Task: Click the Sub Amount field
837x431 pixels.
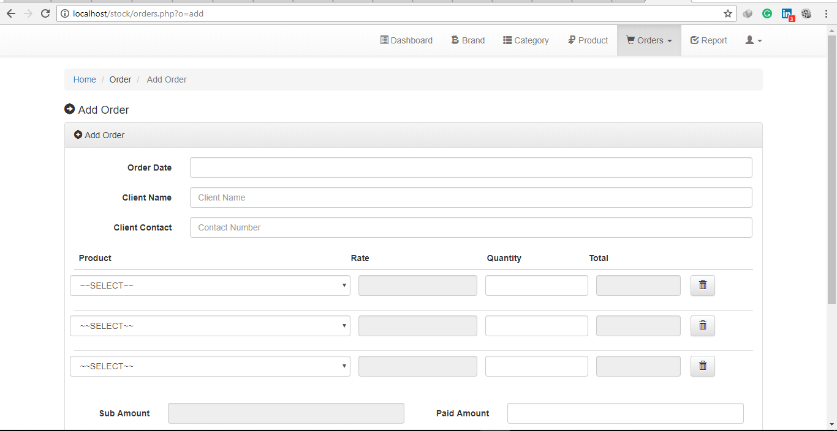Action: click(x=286, y=413)
